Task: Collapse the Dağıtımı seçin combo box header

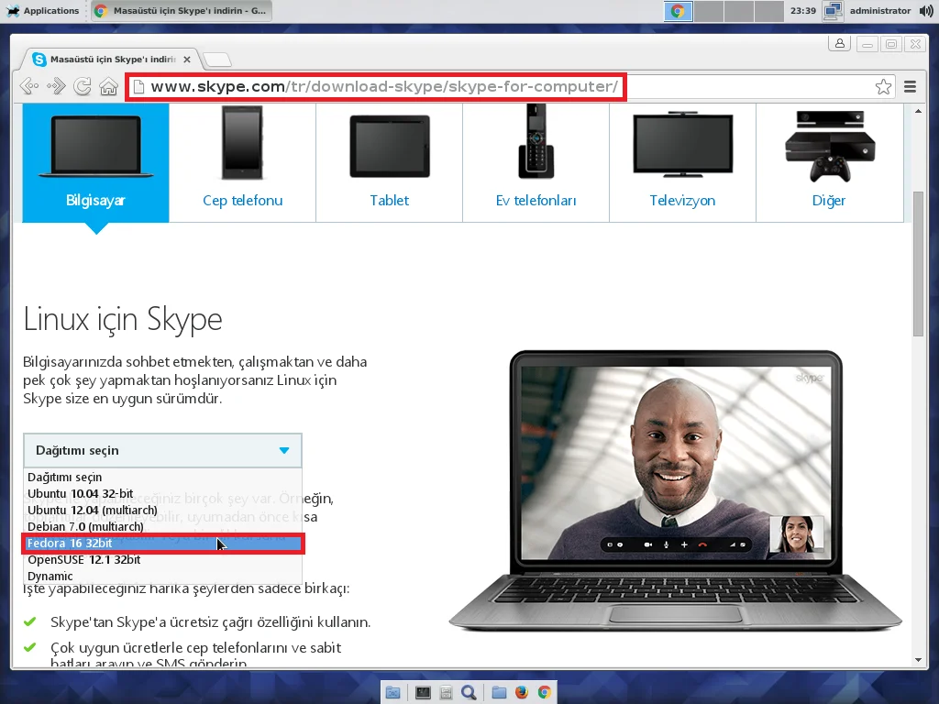Action: [163, 450]
